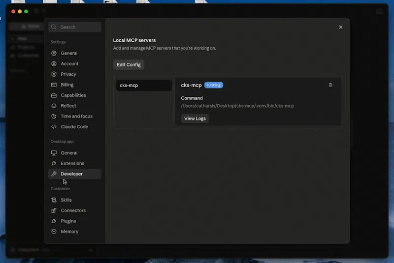Delete cks-mcp server via trash icon

tap(330, 85)
